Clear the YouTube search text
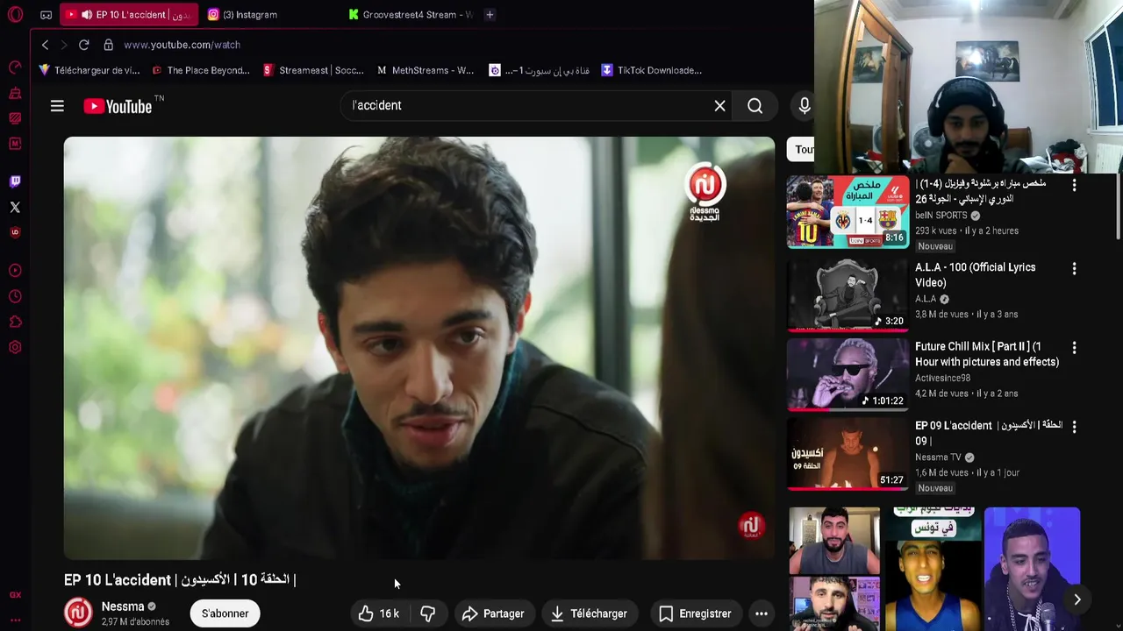 (x=719, y=106)
